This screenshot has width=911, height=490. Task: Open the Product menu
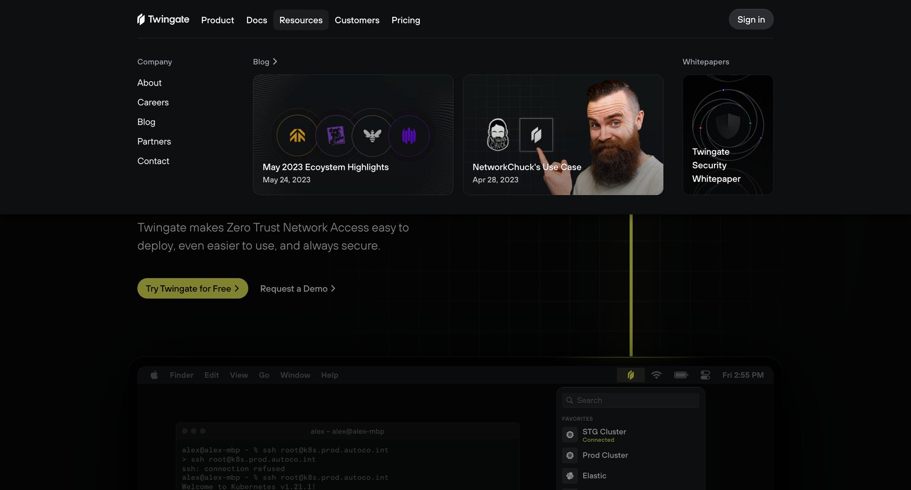point(218,20)
